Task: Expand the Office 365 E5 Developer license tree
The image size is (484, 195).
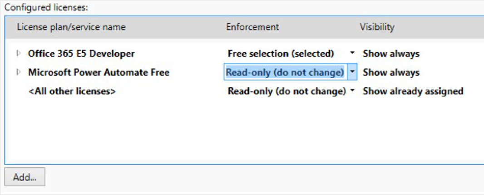Action: click(19, 53)
